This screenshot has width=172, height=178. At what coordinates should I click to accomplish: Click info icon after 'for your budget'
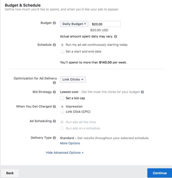[142, 92]
